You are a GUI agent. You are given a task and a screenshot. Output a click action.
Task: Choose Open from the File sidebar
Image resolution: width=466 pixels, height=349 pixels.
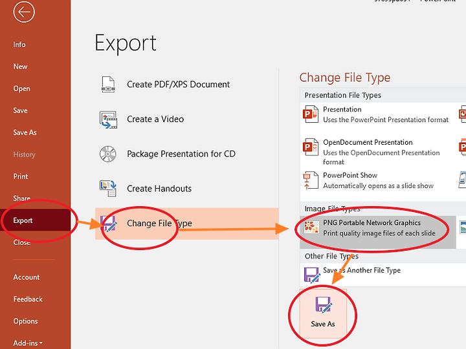[x=21, y=89]
